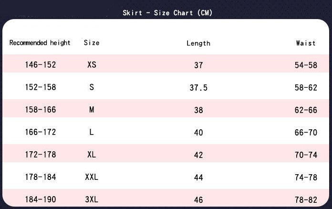
Task: Select the S size cell
Action: (92, 87)
